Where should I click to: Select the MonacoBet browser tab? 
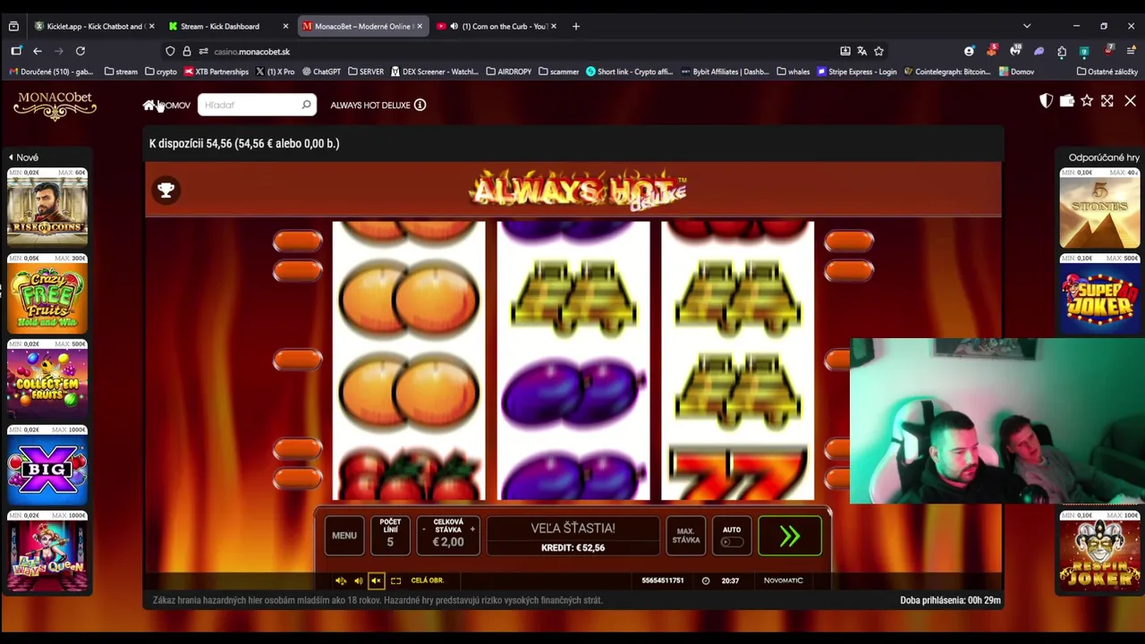(362, 26)
